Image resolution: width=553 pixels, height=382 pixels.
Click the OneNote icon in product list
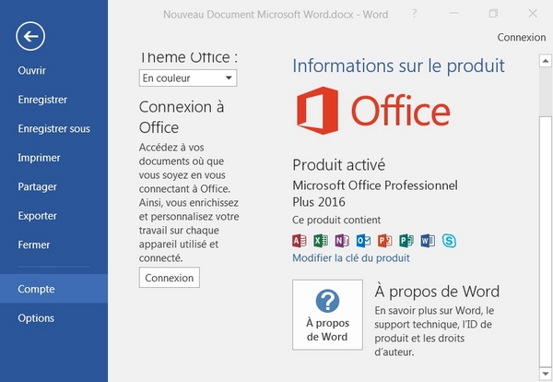(x=341, y=241)
